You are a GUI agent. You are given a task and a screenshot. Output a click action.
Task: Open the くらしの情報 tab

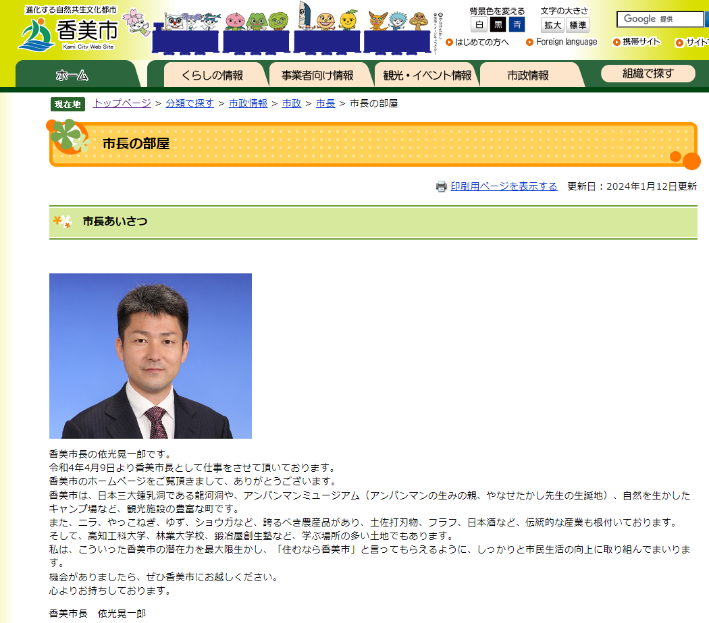click(x=212, y=75)
